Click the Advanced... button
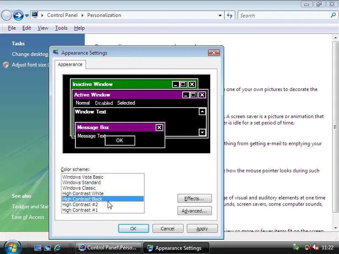The width and height of the screenshot is (339, 254). [x=195, y=211]
